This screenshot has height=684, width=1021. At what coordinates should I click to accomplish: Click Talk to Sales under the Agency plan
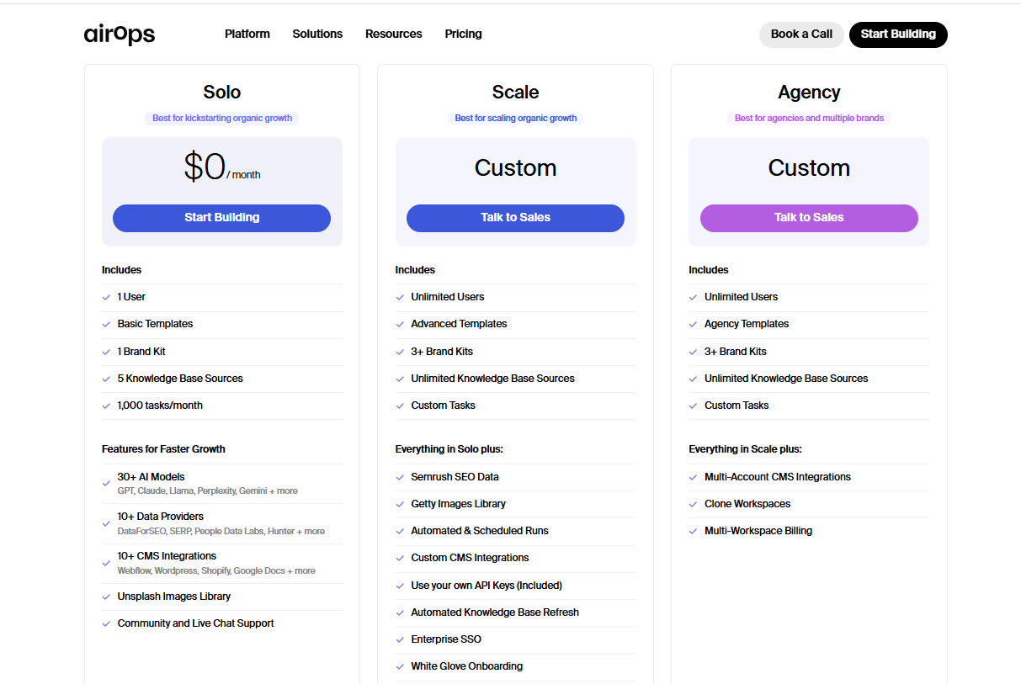tap(809, 218)
